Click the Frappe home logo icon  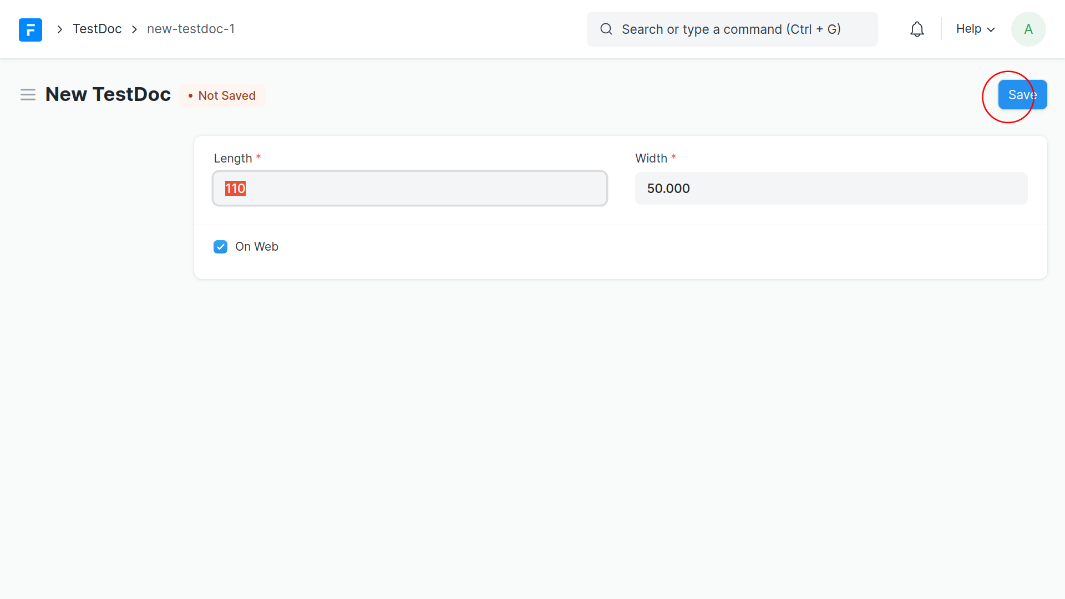(x=31, y=29)
